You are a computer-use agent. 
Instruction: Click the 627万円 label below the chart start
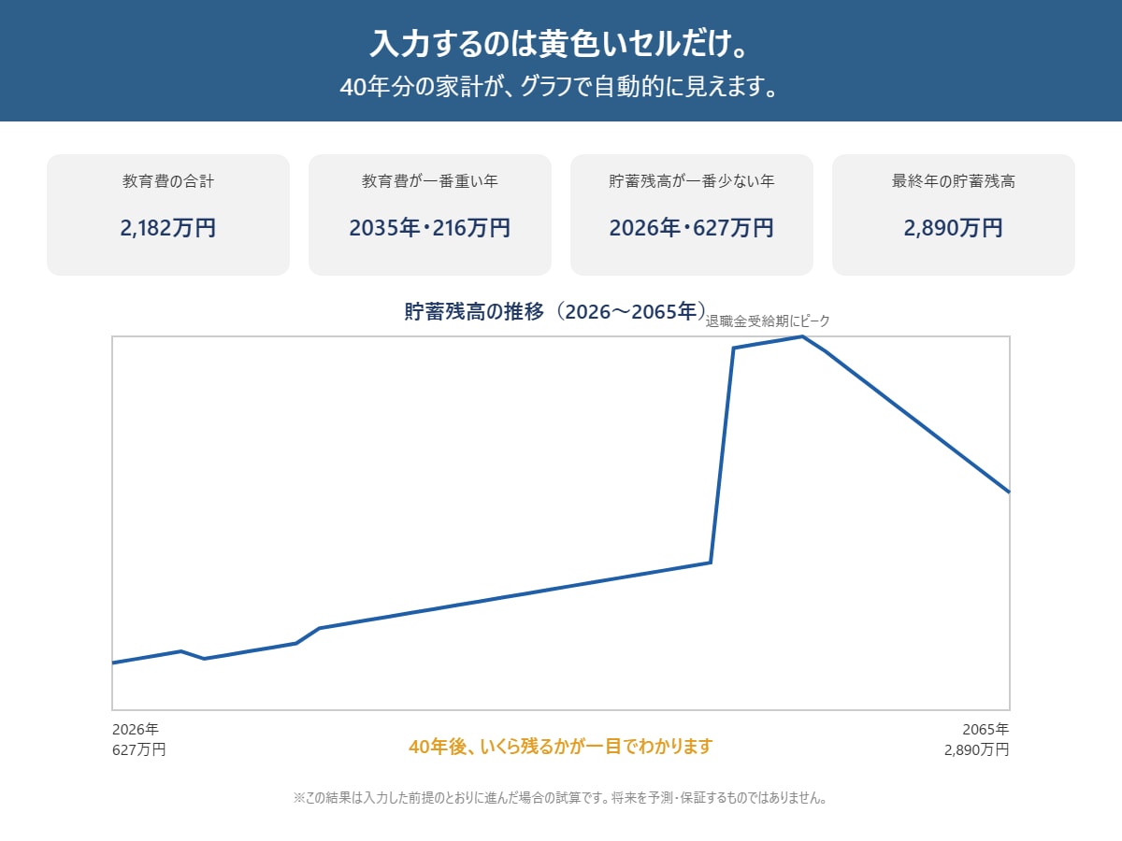tap(139, 749)
